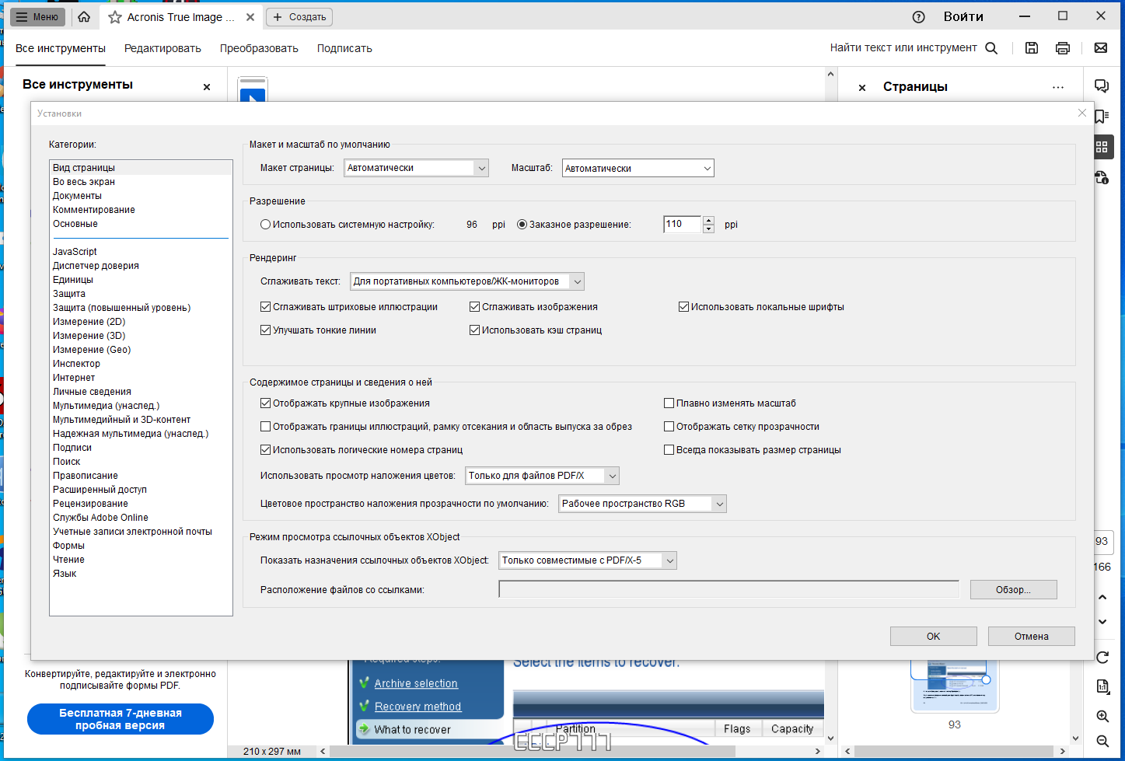
Task: Click the rotate page icon in right sidebar
Action: tap(1102, 657)
